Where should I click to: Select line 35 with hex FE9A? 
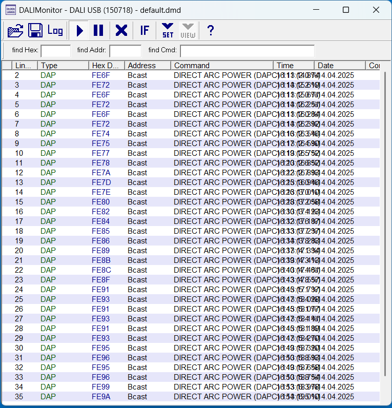point(100,397)
